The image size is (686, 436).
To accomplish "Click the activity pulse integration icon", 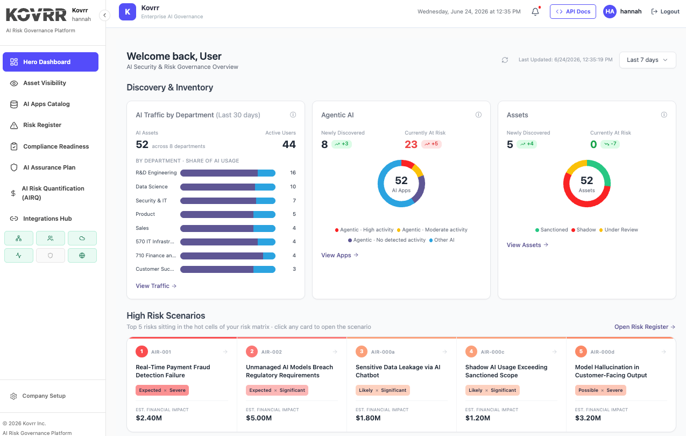I will (19, 255).
